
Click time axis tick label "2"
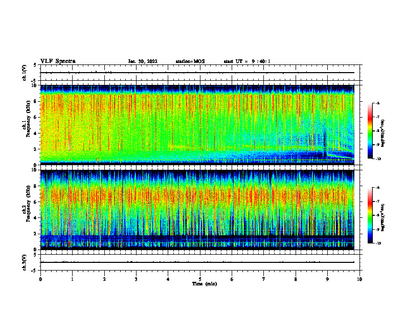pyautogui.click(x=104, y=279)
